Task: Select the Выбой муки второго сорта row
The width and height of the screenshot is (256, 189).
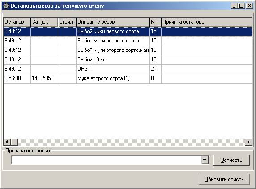Action: 128,50
